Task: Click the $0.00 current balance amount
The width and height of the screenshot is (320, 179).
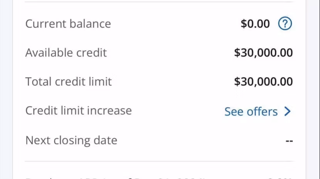Action: [255, 24]
